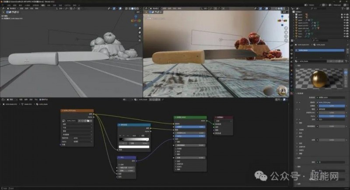Toggle the checkbox in the bump node

(x=119, y=164)
